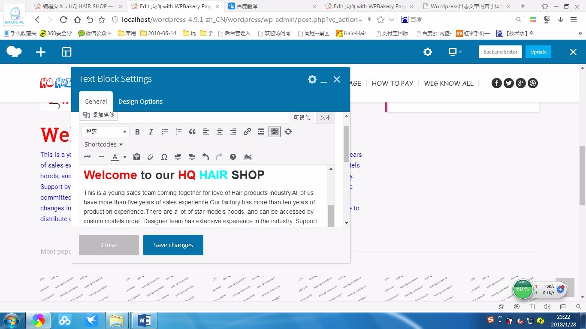Open HOW TO PAY menu link
This screenshot has height=329, width=586.
tap(392, 83)
